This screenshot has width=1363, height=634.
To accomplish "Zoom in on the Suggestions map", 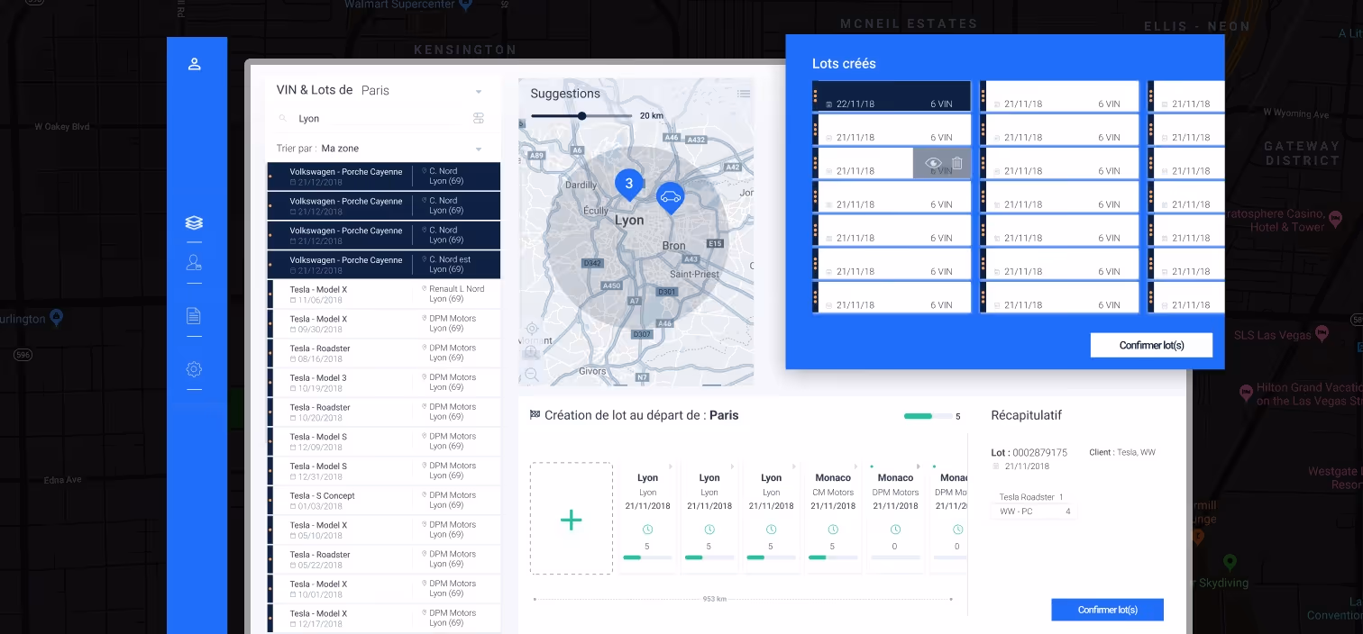I will tap(532, 352).
